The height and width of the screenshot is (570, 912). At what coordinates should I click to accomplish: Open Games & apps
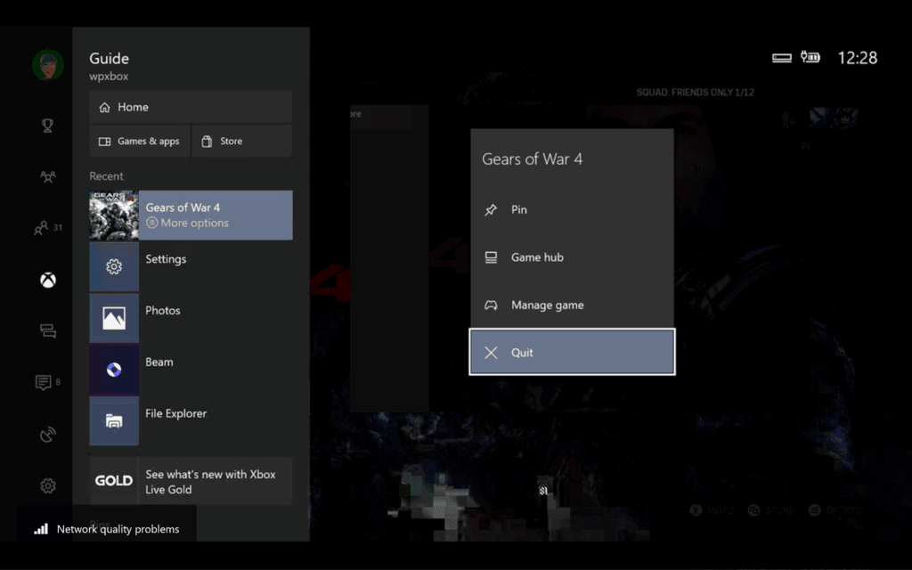click(x=140, y=142)
